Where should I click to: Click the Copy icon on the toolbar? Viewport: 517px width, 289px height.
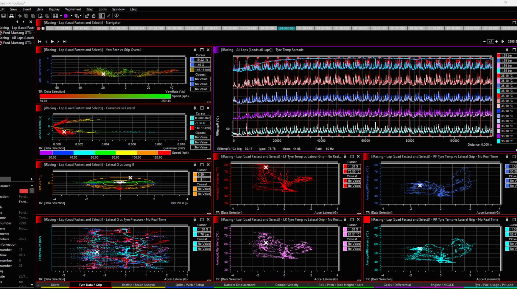[x=26, y=16]
